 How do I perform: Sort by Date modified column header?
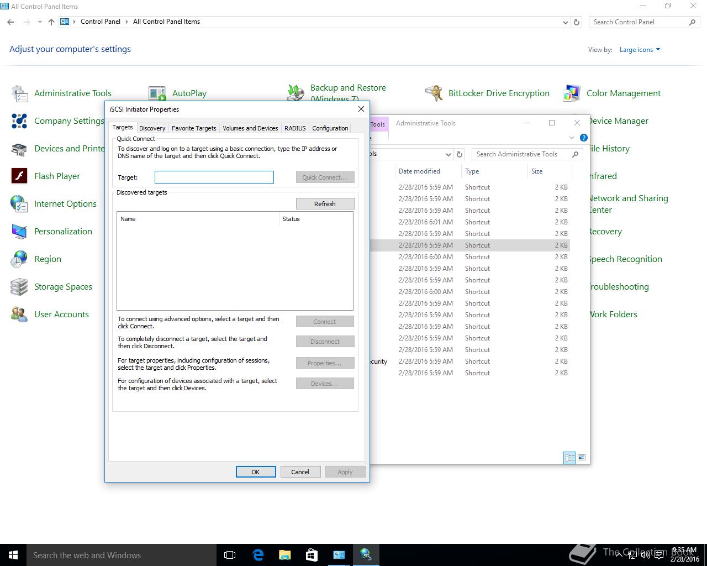click(428, 171)
